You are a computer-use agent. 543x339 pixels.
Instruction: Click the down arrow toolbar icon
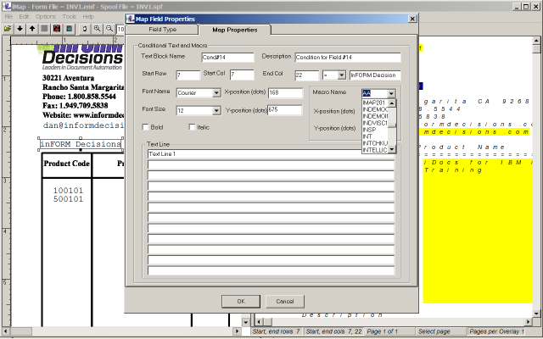[x=20, y=28]
